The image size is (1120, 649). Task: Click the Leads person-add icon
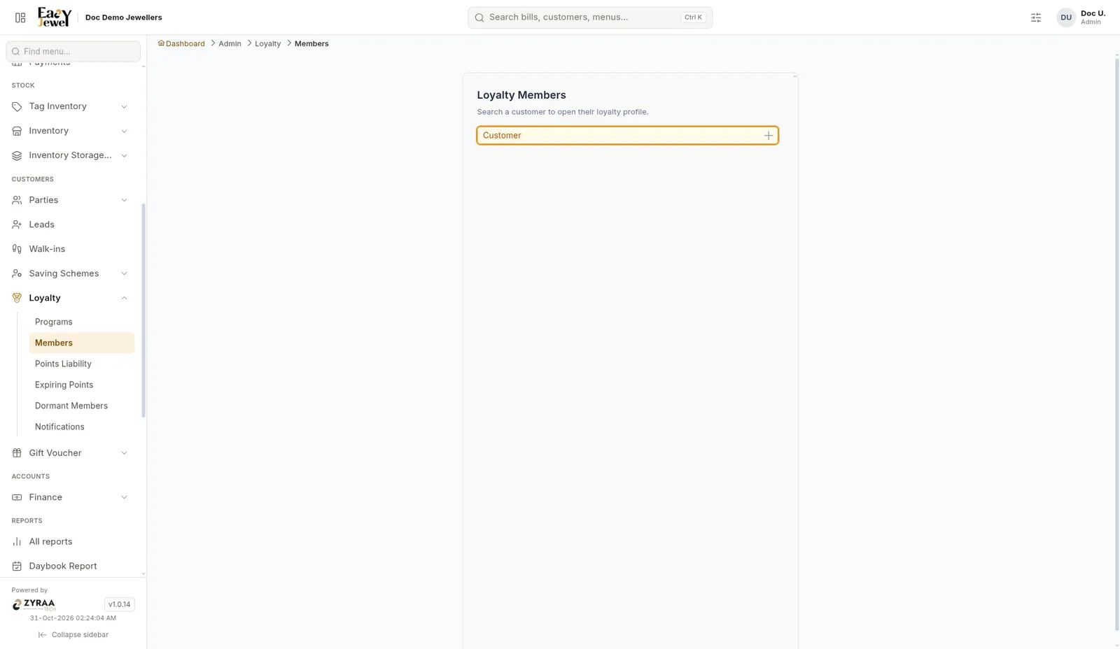pos(17,224)
